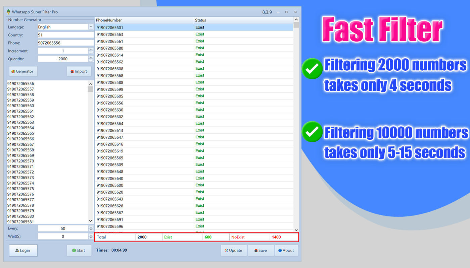Viewport: 470px width, 268px height.
Task: Decrease the Quantity value with down arrow
Action: (91, 60)
